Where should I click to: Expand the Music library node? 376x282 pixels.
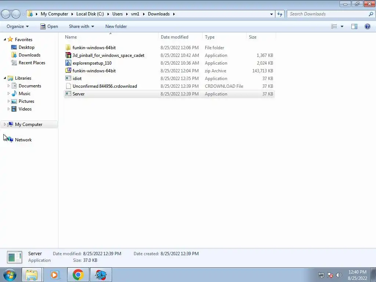click(9, 93)
